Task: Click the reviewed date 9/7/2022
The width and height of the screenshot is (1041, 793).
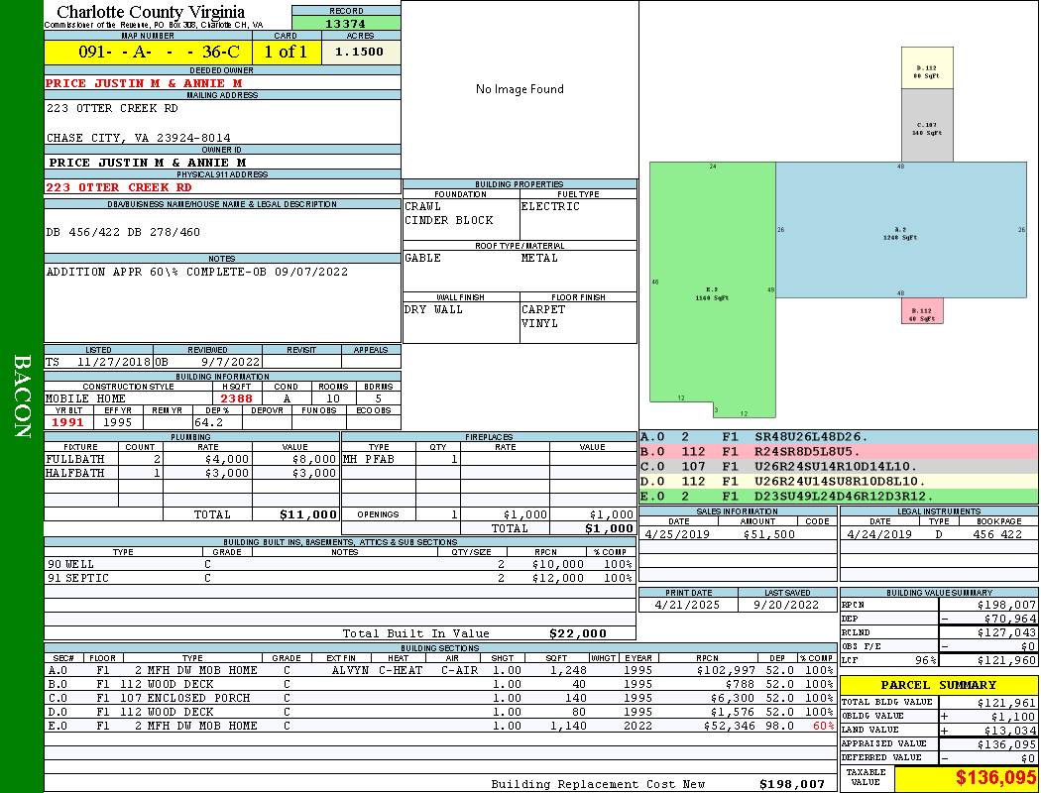Action: point(230,363)
